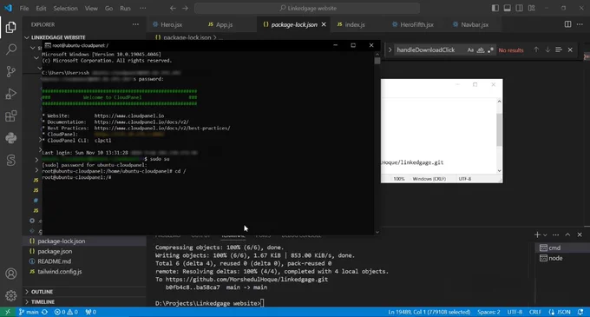Open the Go menu
Screen dimensions: 590x317
click(x=108, y=9)
